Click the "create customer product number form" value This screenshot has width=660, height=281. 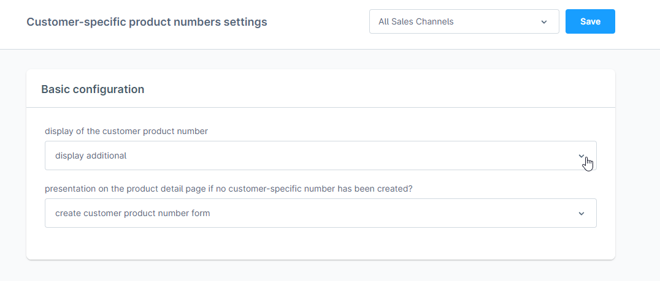point(132,213)
